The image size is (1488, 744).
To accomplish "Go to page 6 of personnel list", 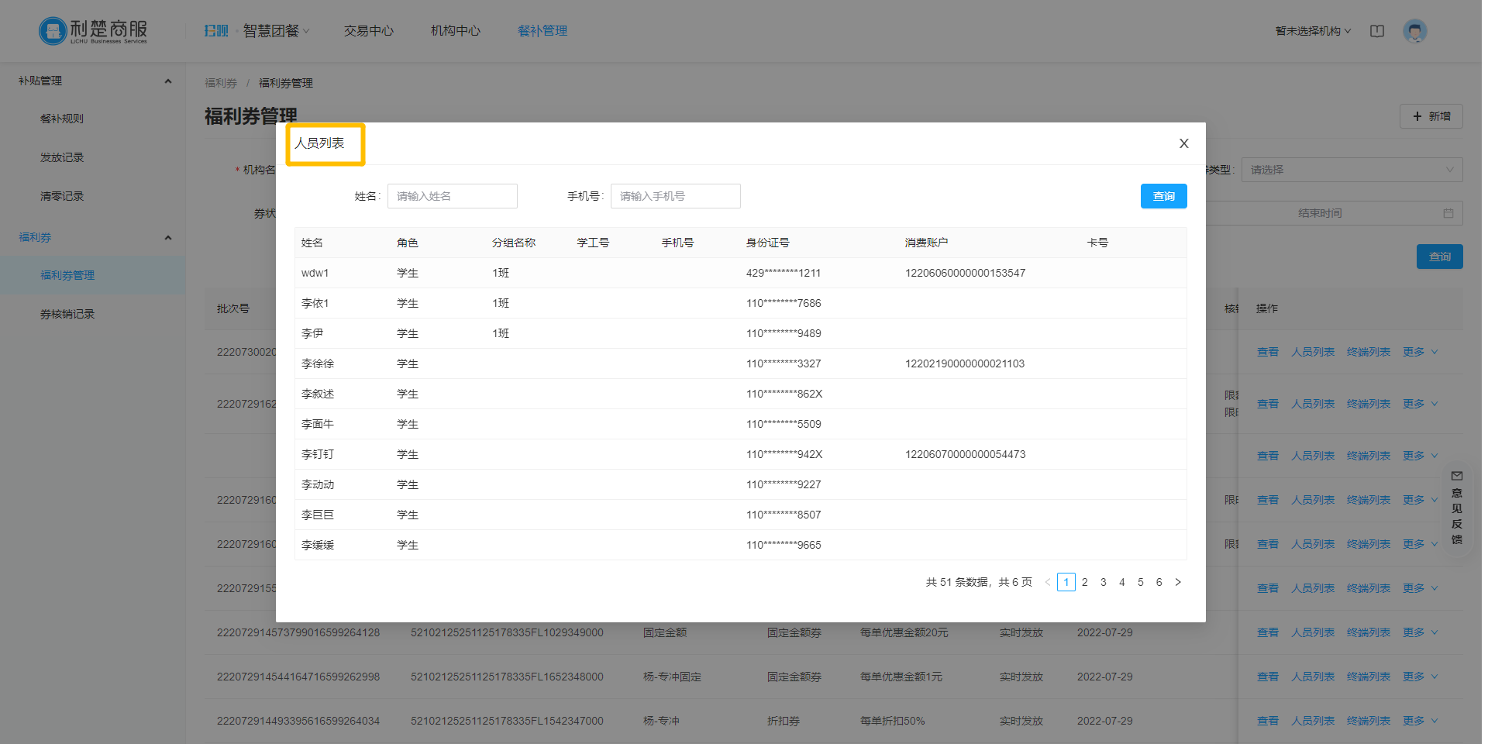I will click(x=1159, y=582).
